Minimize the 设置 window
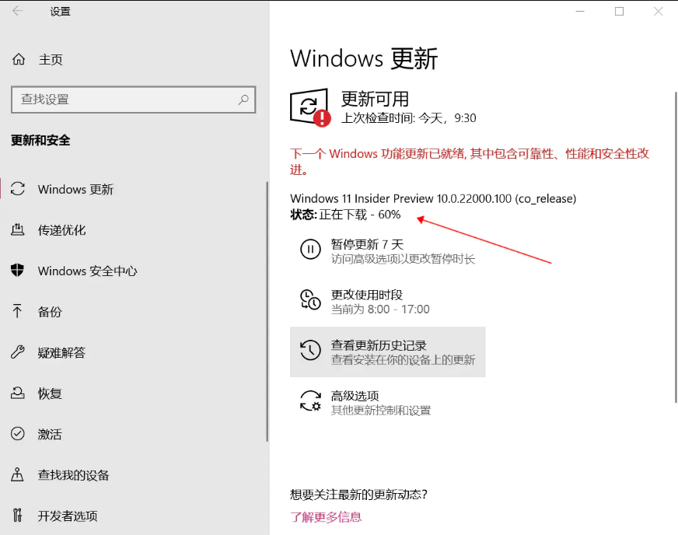The height and width of the screenshot is (535, 678). [580, 11]
